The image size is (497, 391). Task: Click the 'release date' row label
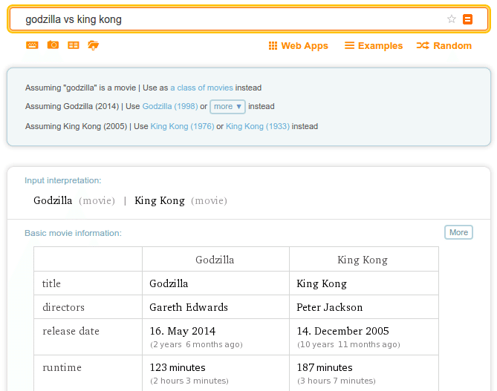point(71,331)
